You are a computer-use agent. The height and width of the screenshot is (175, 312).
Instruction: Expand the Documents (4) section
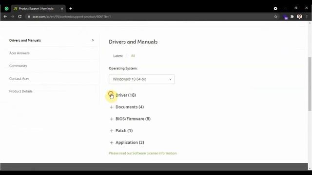[x=127, y=107]
